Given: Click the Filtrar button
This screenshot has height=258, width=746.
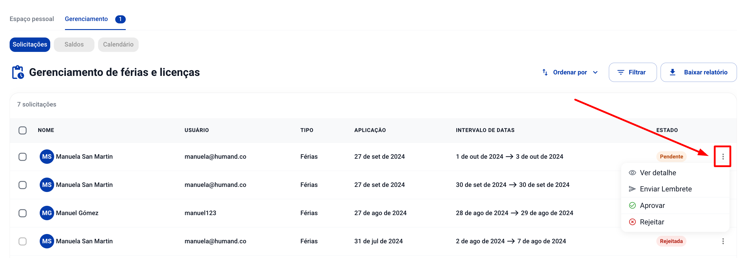Looking at the screenshot, I should [633, 72].
